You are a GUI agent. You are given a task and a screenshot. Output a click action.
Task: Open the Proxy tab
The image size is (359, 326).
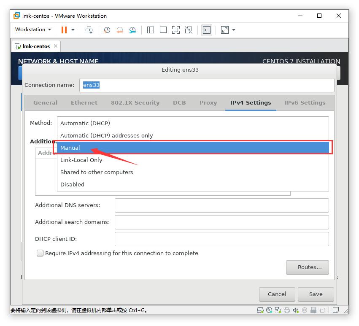click(x=208, y=102)
